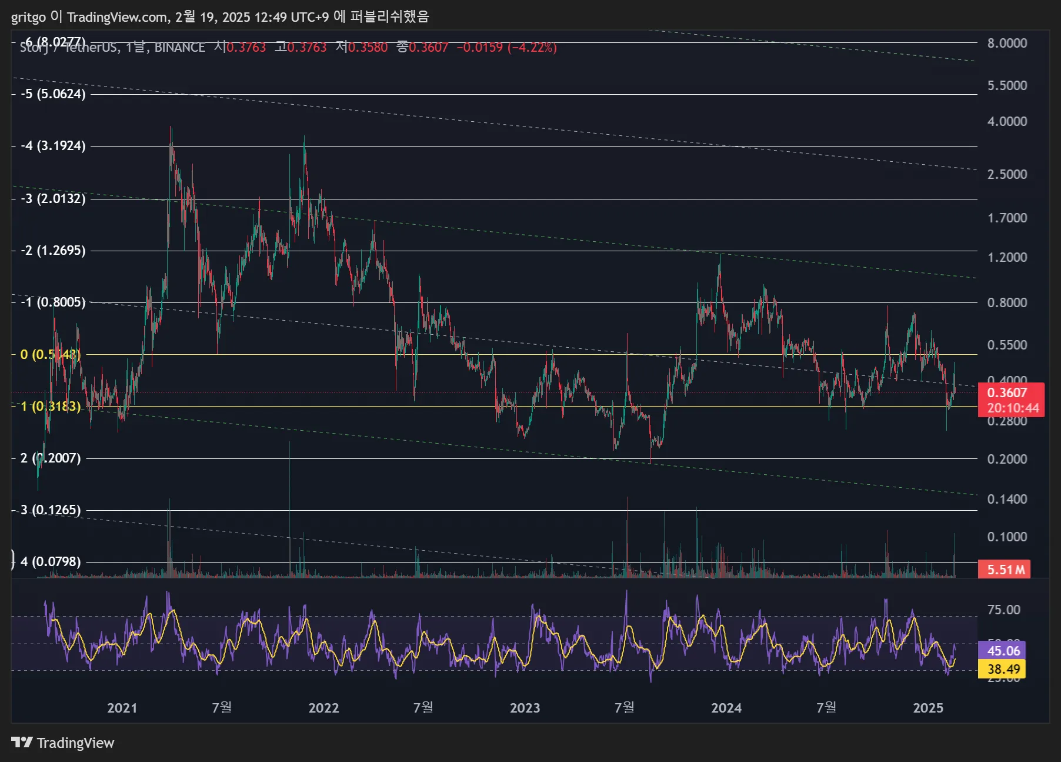1061x762 pixels.
Task: Click the 0.8000 price axis label
Action: click(1007, 302)
